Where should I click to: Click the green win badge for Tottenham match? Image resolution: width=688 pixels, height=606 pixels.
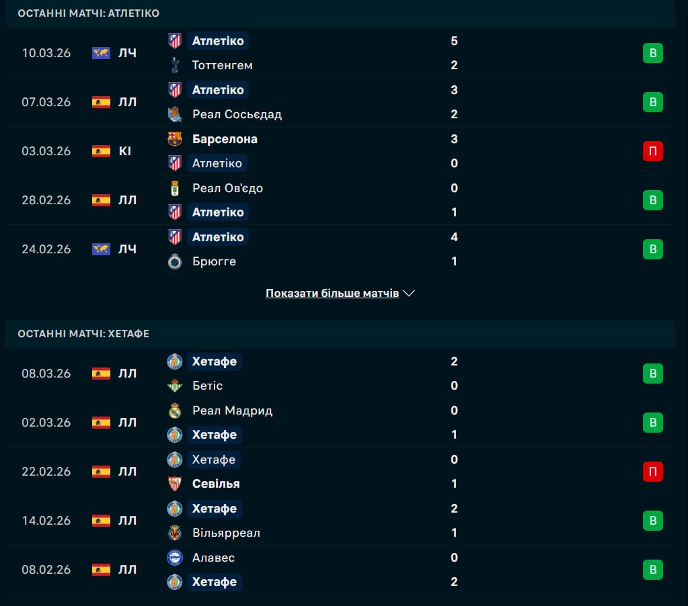click(x=652, y=53)
